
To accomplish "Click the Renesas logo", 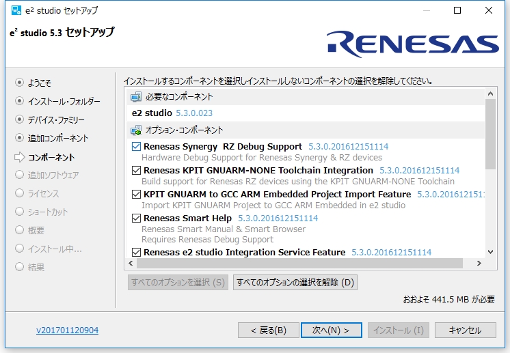I will tap(412, 44).
